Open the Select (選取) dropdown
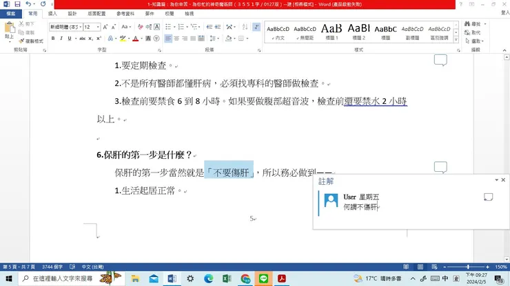The image size is (510, 286). point(475,41)
